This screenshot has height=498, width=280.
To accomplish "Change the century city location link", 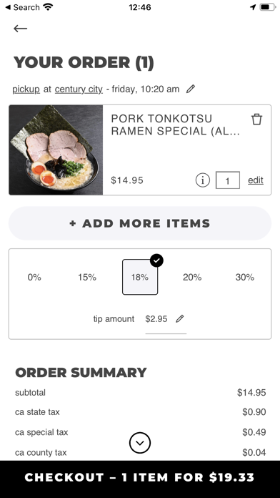I will (79, 89).
